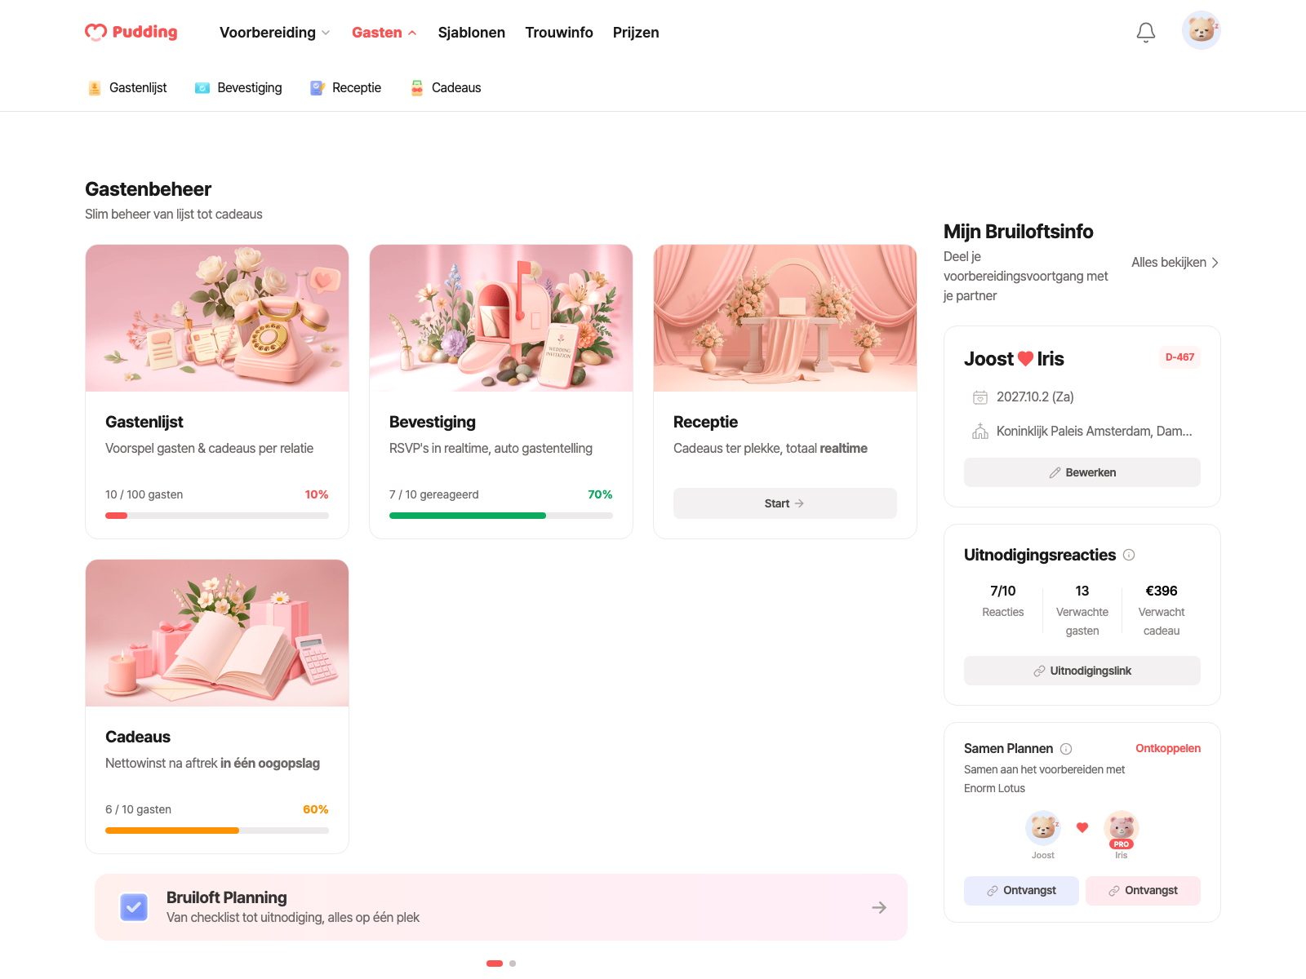Click the red heart between Joost and Iris title
Screen dimensions: 1306x979
(x=1026, y=359)
